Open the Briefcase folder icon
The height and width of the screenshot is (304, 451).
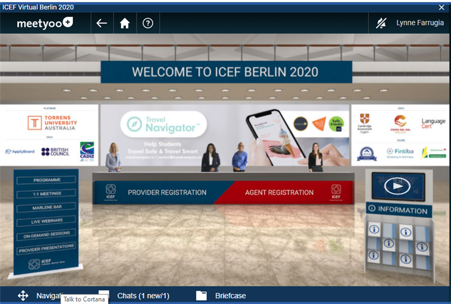click(x=201, y=295)
